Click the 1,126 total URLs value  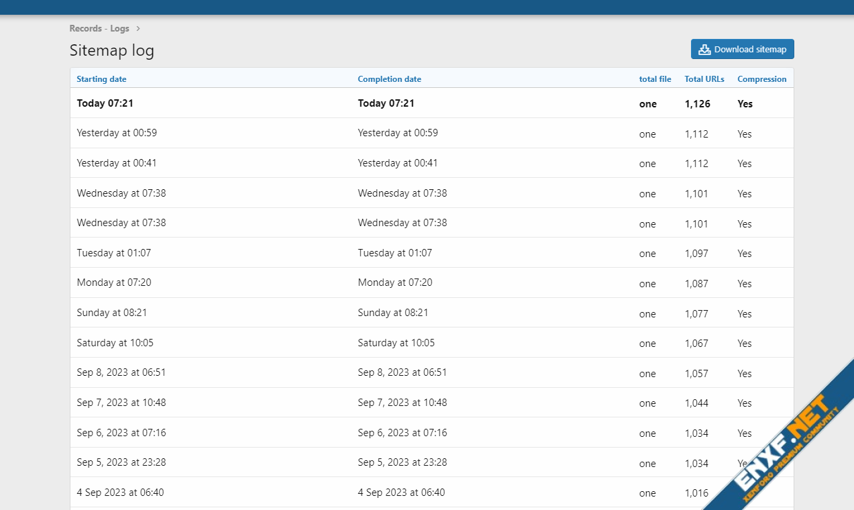point(697,104)
